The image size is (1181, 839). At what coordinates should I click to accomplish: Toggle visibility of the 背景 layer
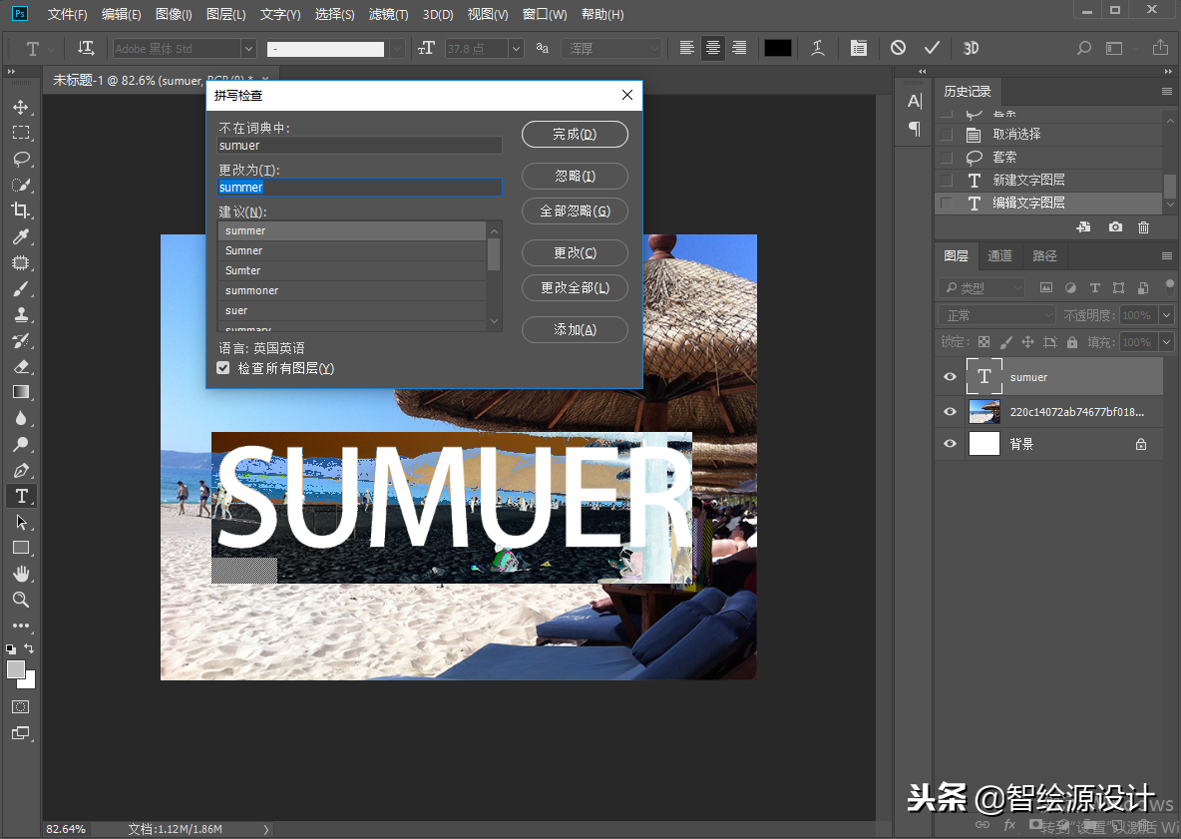tap(950, 444)
